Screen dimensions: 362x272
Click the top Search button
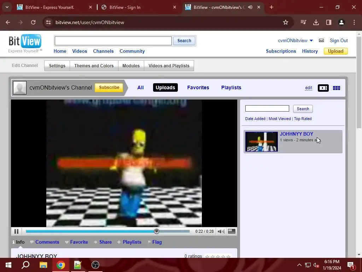pyautogui.click(x=184, y=41)
